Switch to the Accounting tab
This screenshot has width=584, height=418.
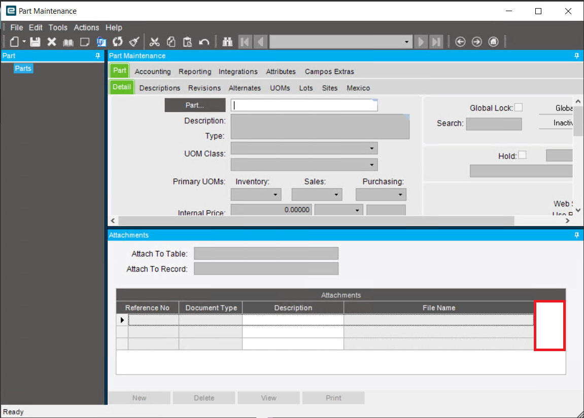[153, 71]
